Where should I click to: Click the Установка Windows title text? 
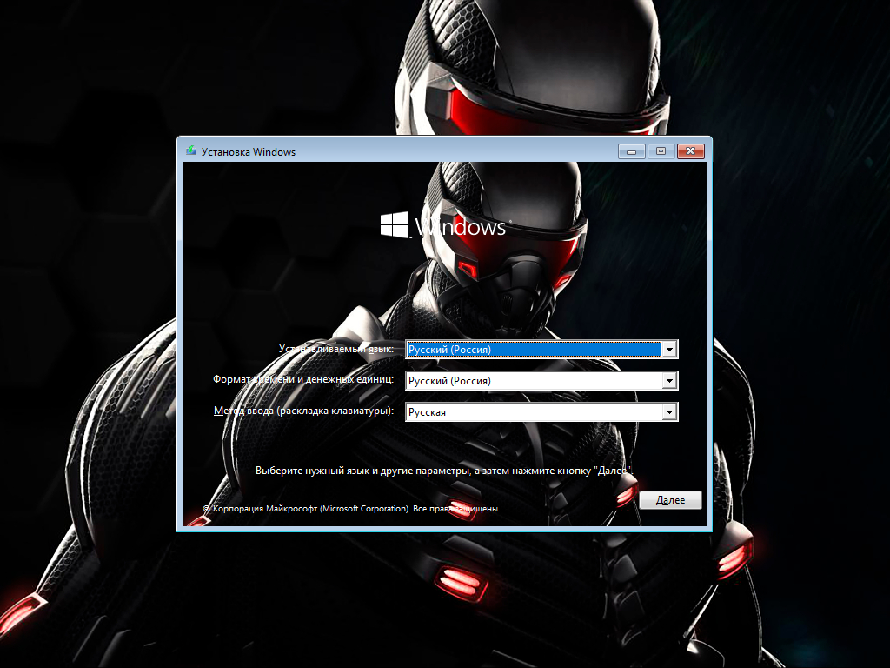pos(248,151)
